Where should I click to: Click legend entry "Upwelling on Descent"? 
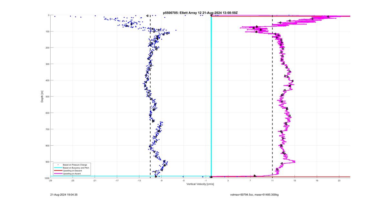point(72,171)
